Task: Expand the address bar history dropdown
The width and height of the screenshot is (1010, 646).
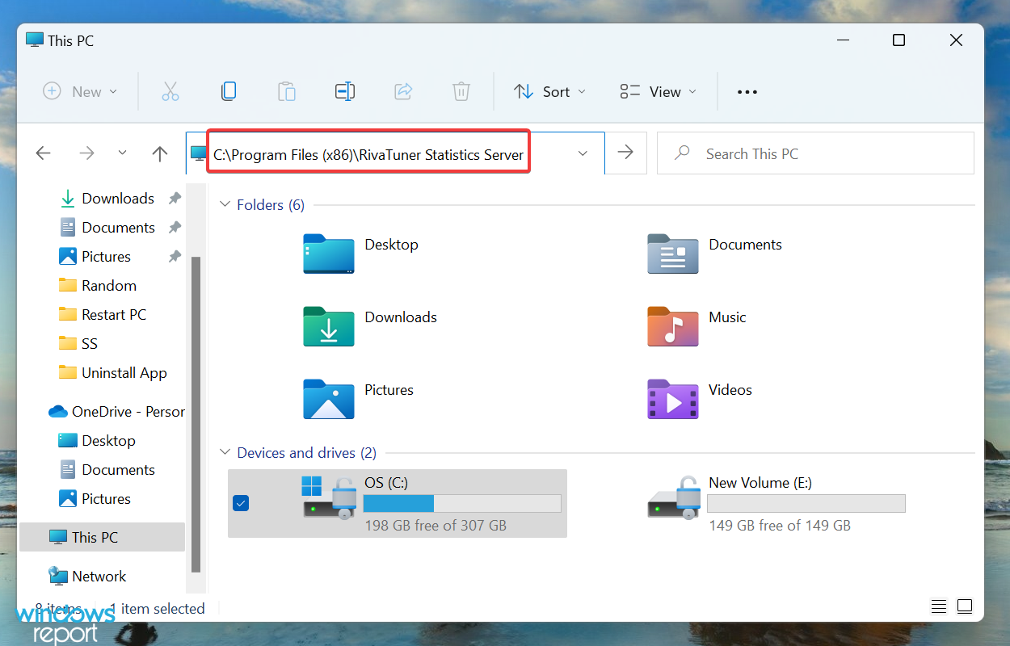Action: [x=583, y=153]
